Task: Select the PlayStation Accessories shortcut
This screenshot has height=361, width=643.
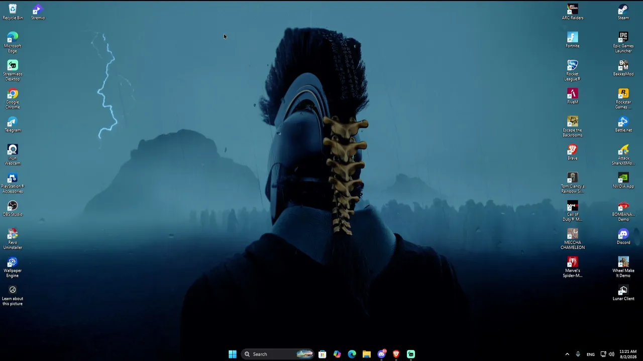Action: pyautogui.click(x=13, y=183)
